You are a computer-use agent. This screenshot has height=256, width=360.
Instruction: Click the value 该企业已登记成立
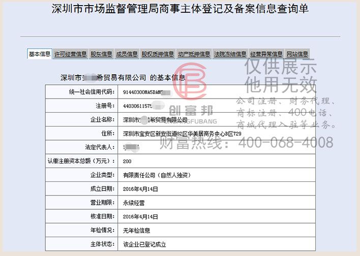pyautogui.click(x=144, y=244)
